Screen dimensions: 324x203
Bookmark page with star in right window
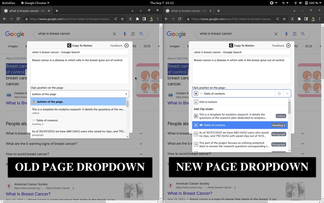(x=284, y=19)
